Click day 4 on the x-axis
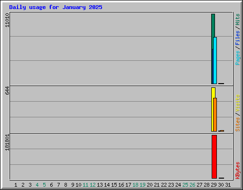The image size is (243, 190). pos(37,185)
